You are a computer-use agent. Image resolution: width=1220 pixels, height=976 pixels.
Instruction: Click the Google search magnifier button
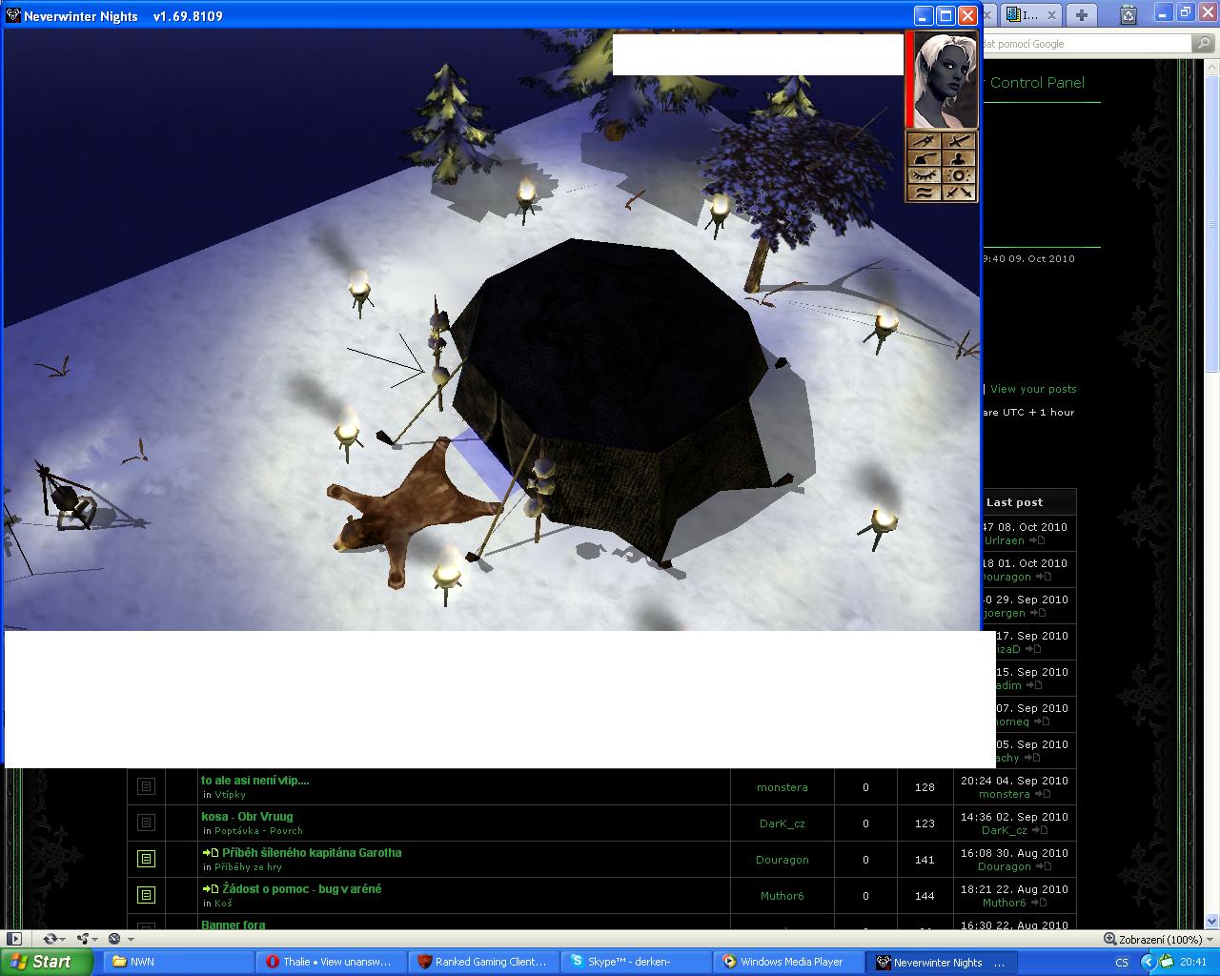(1205, 44)
